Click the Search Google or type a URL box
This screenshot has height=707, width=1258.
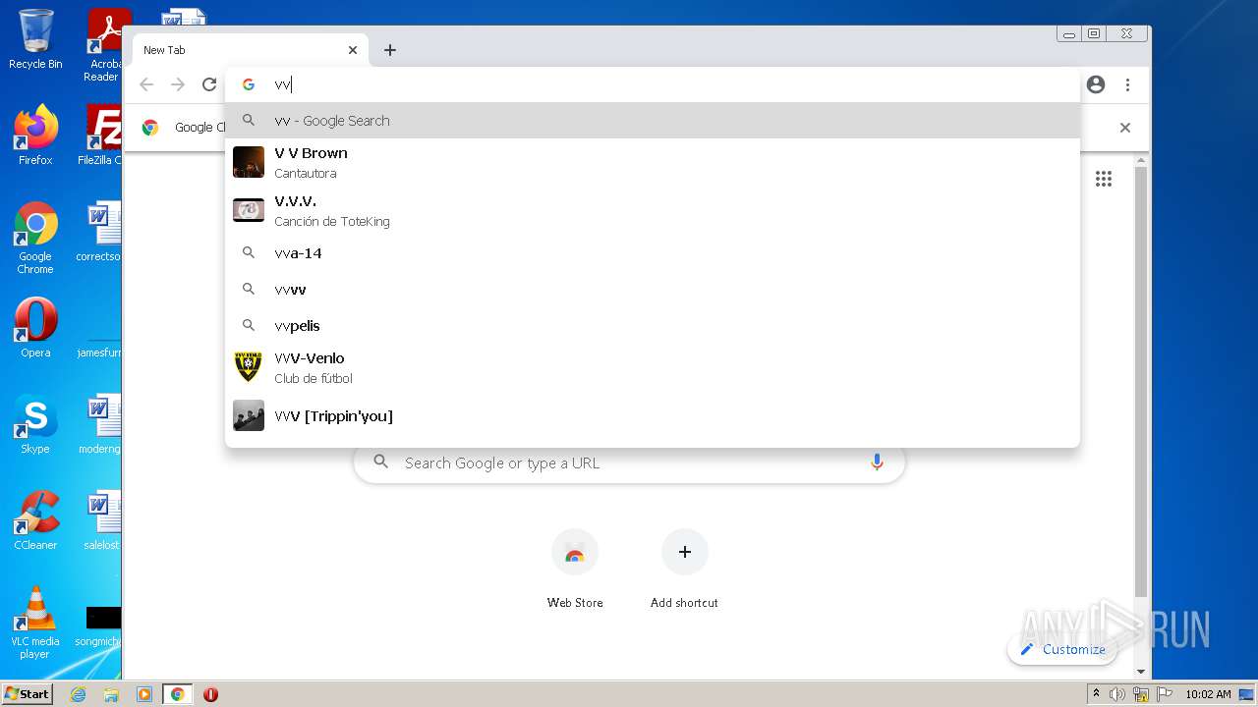coord(629,462)
